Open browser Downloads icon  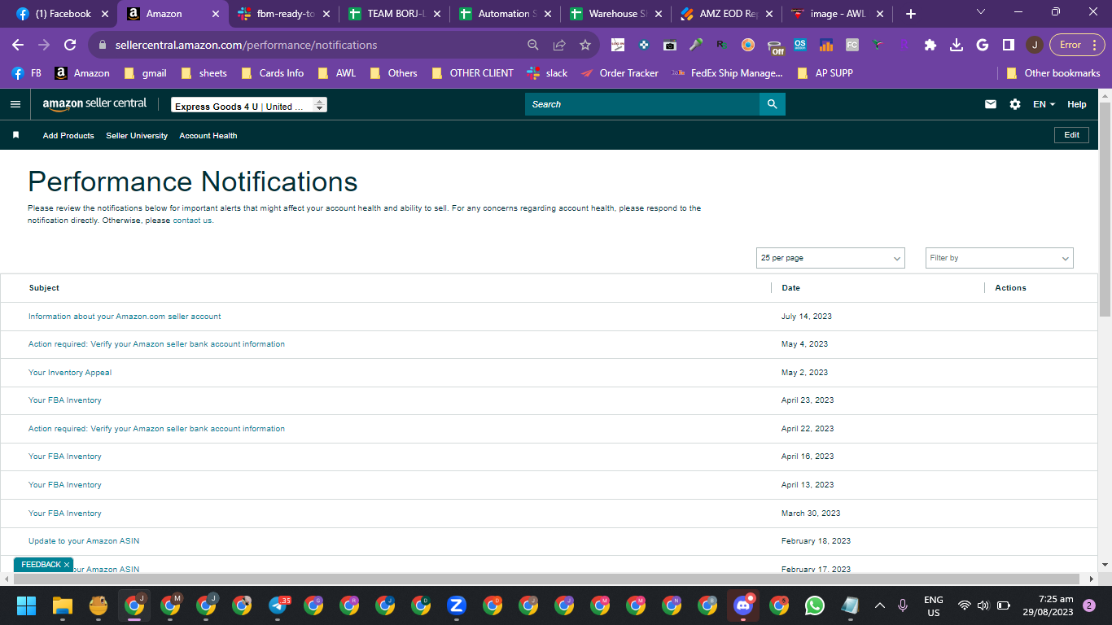point(957,45)
